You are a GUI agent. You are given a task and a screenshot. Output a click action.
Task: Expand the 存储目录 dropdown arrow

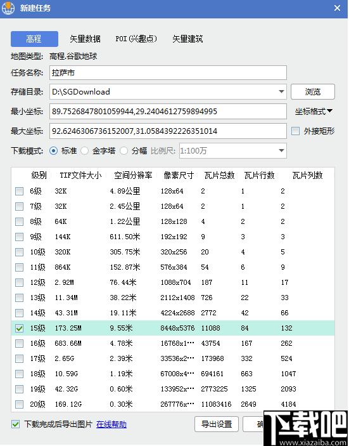pos(281,91)
